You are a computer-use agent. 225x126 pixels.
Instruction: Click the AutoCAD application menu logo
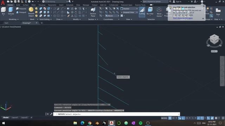(x=3, y=3)
